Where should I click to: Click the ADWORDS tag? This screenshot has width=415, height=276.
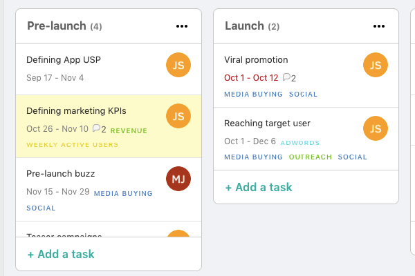point(300,143)
